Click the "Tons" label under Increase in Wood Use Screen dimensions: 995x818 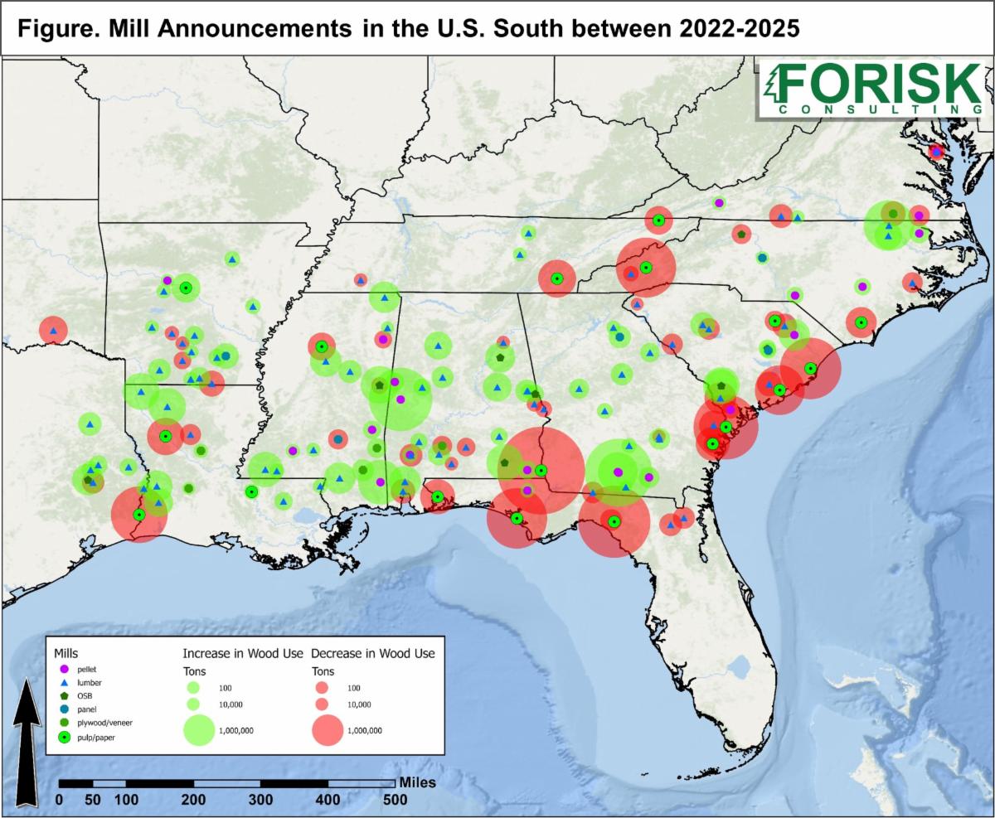coord(194,671)
